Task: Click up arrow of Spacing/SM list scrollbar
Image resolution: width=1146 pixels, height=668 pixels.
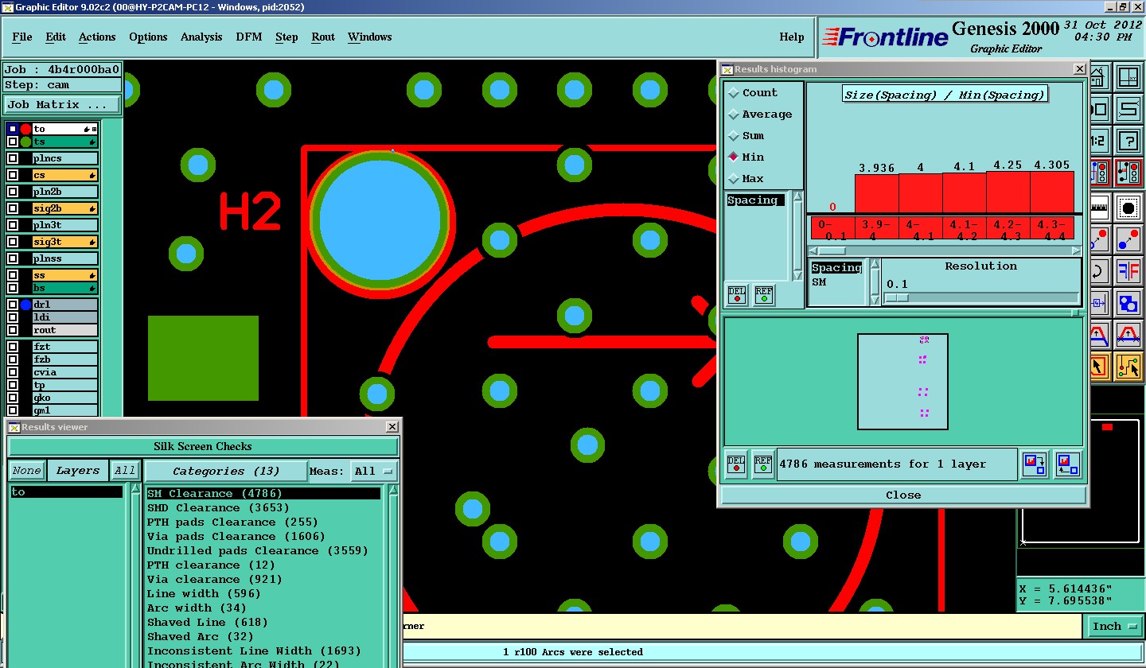Action: [875, 264]
